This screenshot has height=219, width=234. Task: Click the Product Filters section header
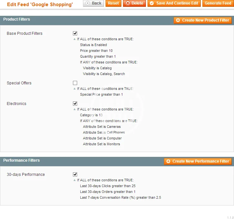coord(17,19)
